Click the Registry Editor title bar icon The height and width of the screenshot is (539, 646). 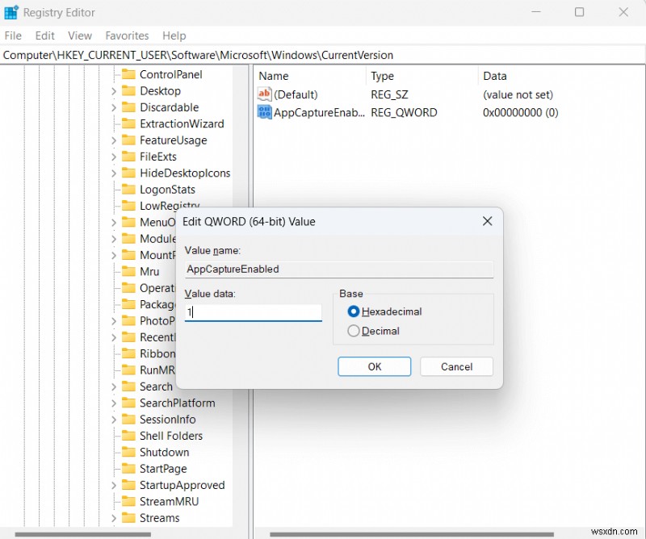pyautogui.click(x=10, y=12)
